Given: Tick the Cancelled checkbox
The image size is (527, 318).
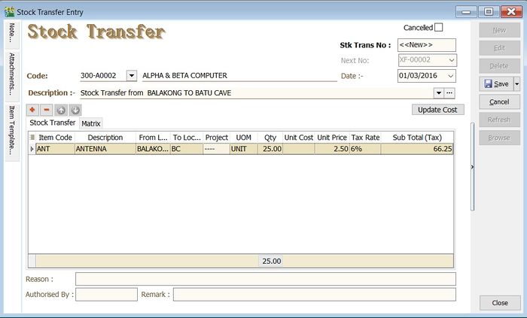Looking at the screenshot, I should coord(439,28).
